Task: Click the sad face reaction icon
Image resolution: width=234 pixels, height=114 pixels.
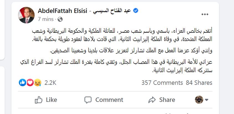Action: pyautogui.click(x=37, y=82)
